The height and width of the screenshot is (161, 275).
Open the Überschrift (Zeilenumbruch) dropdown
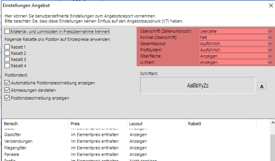coord(270,31)
